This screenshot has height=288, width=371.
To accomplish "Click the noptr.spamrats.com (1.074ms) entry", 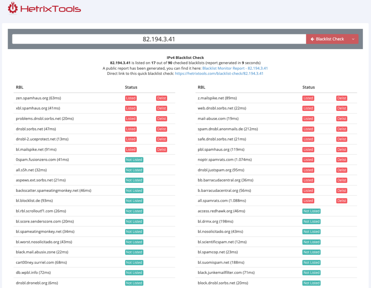I will click(x=225, y=160).
